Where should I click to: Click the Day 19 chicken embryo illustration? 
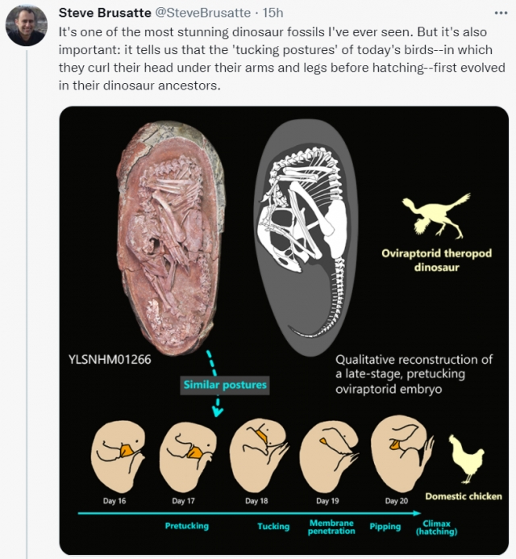tap(329, 456)
